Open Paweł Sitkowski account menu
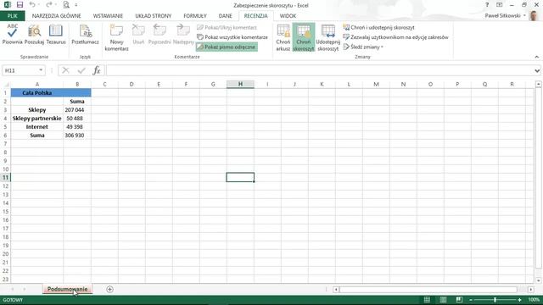 506,16
